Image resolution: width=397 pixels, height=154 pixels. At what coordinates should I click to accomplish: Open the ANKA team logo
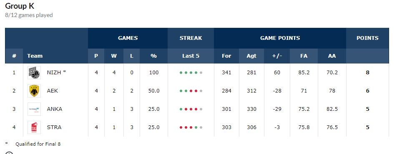tap(34, 109)
